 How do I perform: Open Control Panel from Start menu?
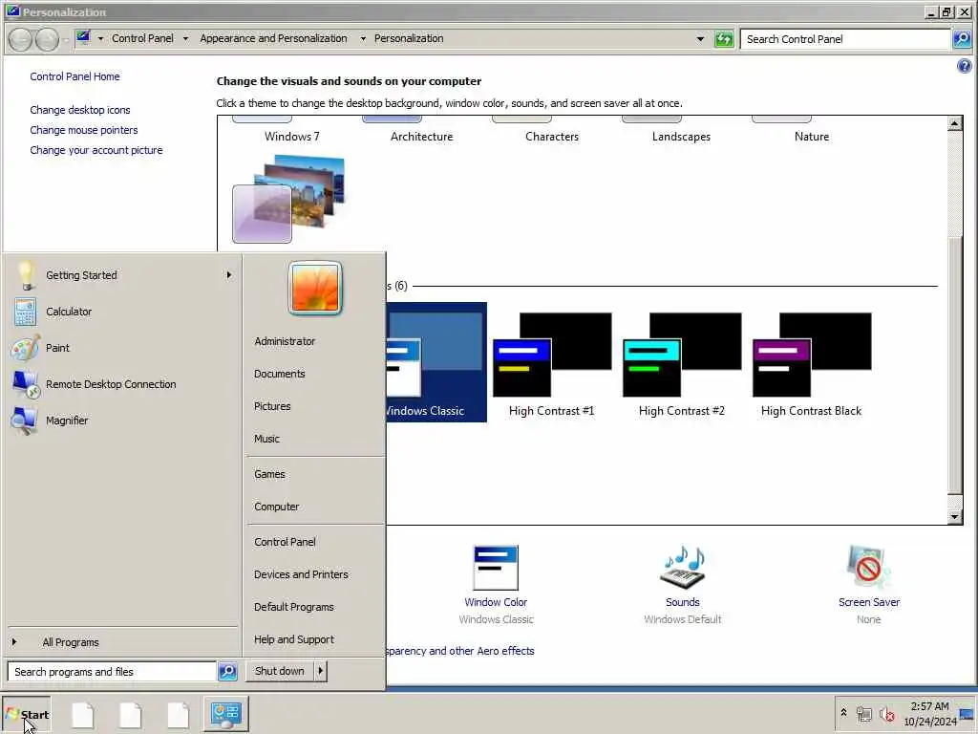285,542
